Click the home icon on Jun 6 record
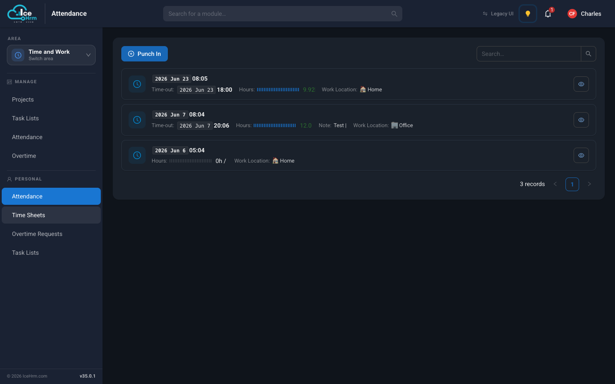The width and height of the screenshot is (615, 384). 275,161
